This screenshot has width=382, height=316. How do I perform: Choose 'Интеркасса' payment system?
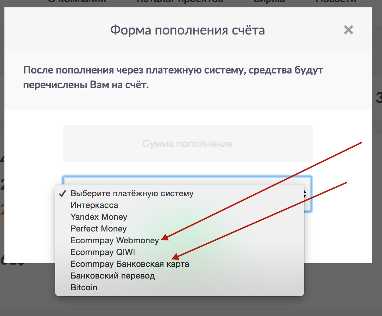click(180, 205)
